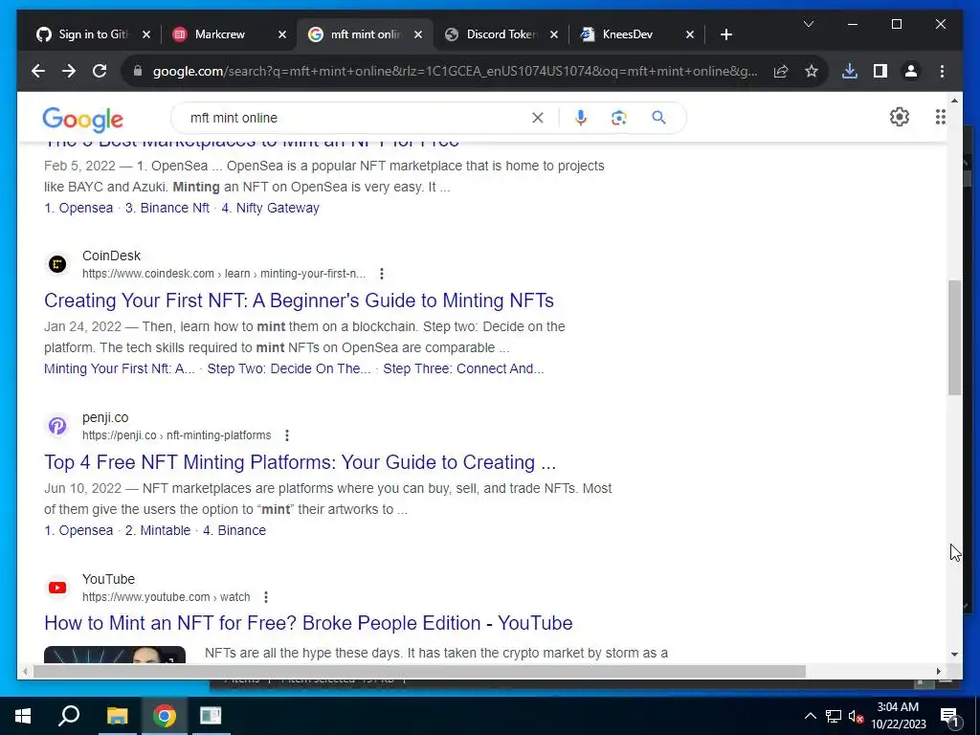This screenshot has width=980, height=735.
Task: Click the YouTube video thumbnail
Action: (x=115, y=655)
